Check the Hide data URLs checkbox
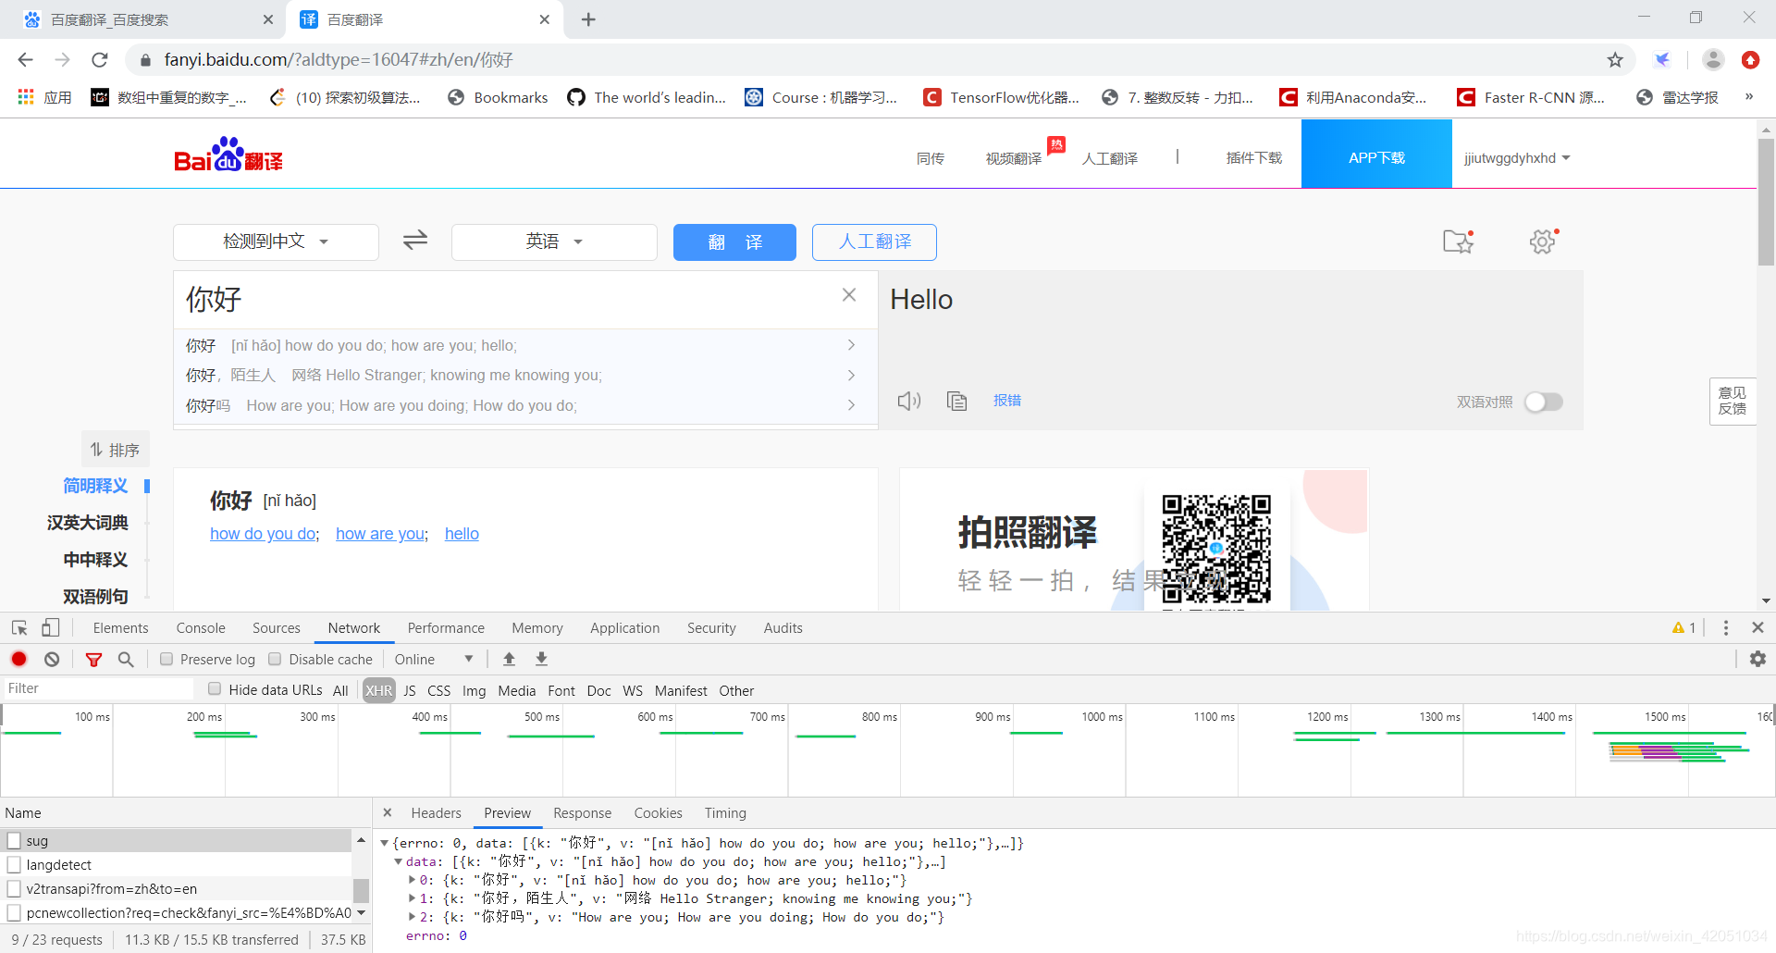This screenshot has width=1776, height=953. click(x=215, y=688)
